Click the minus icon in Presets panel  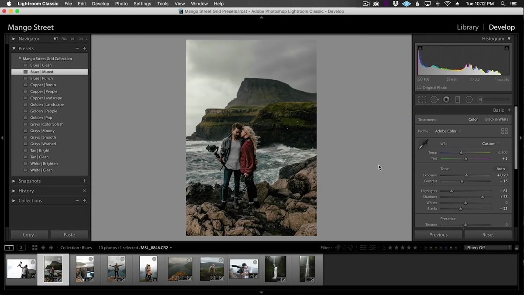(x=77, y=48)
